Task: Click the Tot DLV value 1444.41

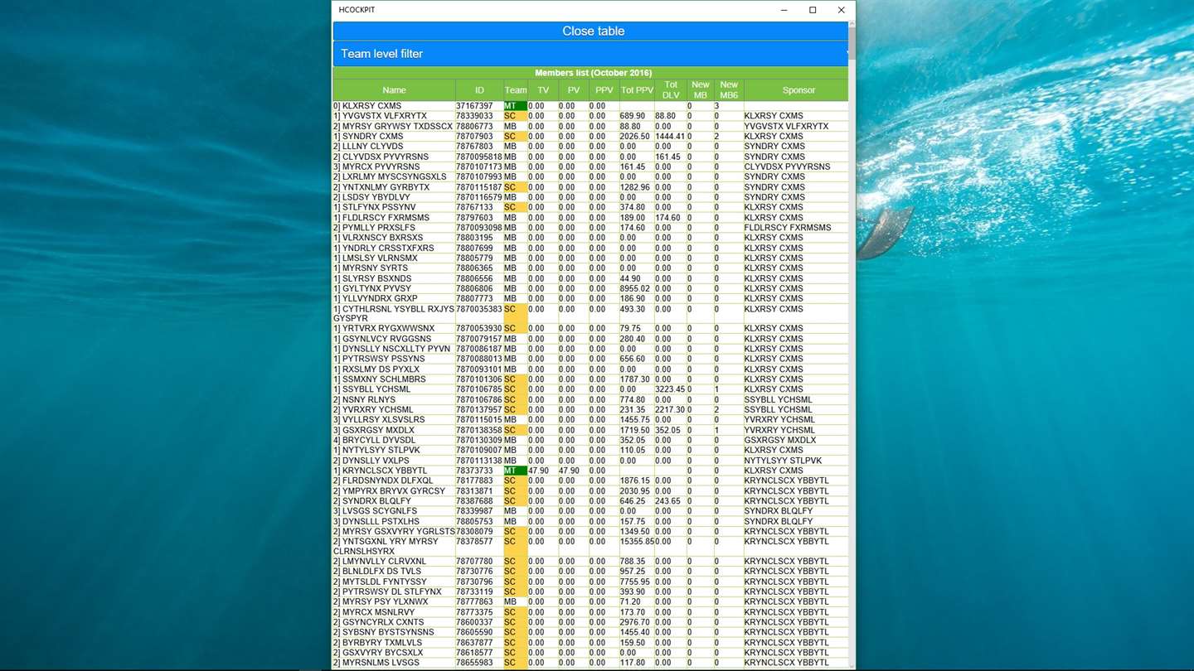Action: click(670, 137)
